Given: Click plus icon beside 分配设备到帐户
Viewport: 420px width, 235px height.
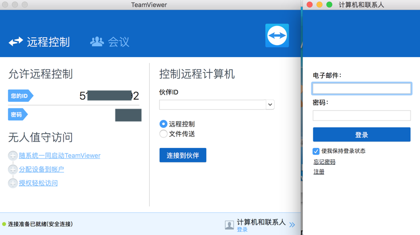Looking at the screenshot, I should tap(13, 169).
